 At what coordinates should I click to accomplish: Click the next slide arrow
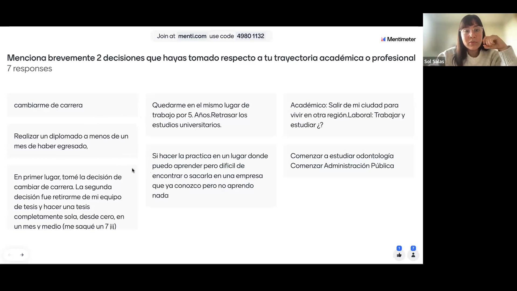[22, 255]
